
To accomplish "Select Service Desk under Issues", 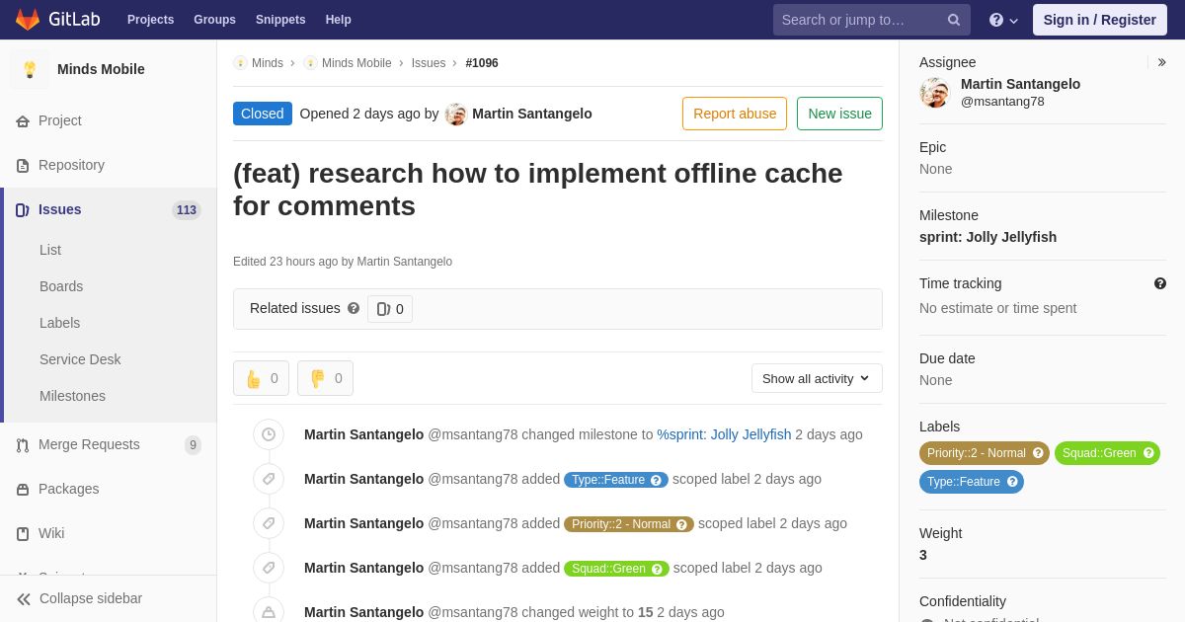I will pyautogui.click(x=80, y=359).
